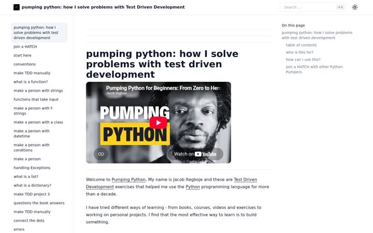Open the header site title link
This screenshot has height=233, width=373.
pos(103,7)
